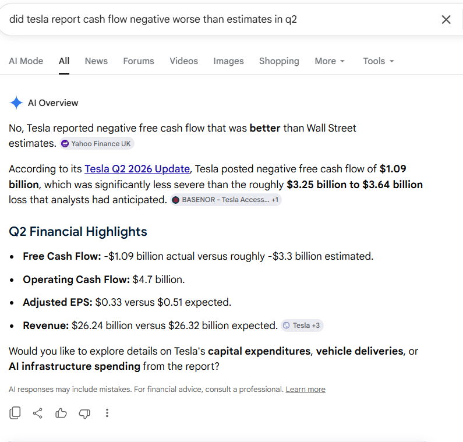Click the "vehicle deliveries" bold text
The image size is (463, 442).
click(360, 351)
